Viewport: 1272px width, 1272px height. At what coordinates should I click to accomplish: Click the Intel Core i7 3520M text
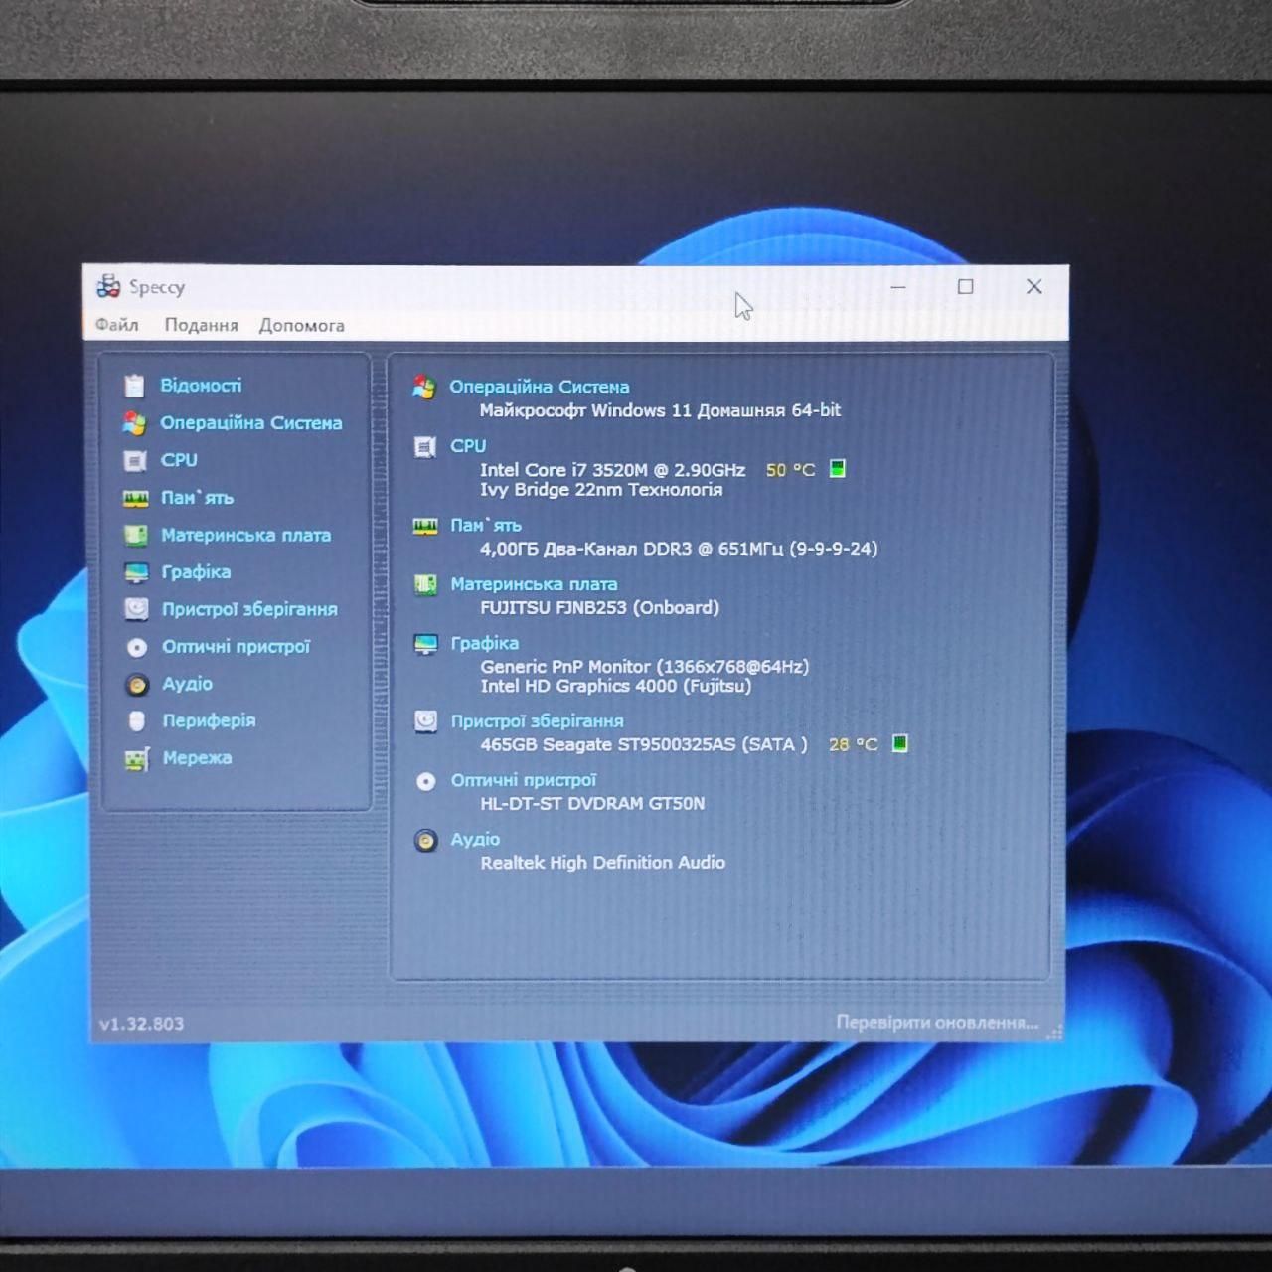click(612, 470)
